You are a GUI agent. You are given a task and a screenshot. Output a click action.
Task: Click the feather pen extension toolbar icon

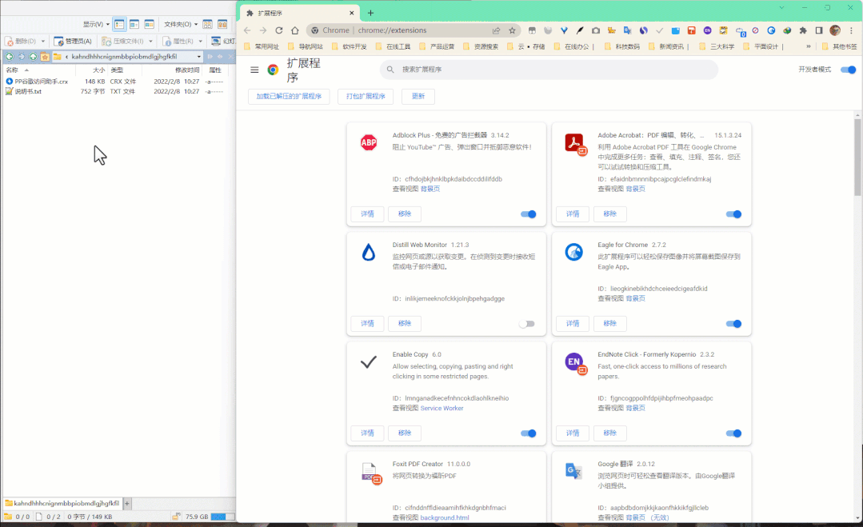(x=580, y=30)
